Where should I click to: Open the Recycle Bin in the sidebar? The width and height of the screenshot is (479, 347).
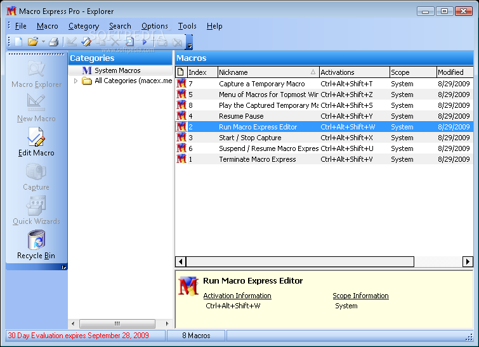click(x=36, y=245)
